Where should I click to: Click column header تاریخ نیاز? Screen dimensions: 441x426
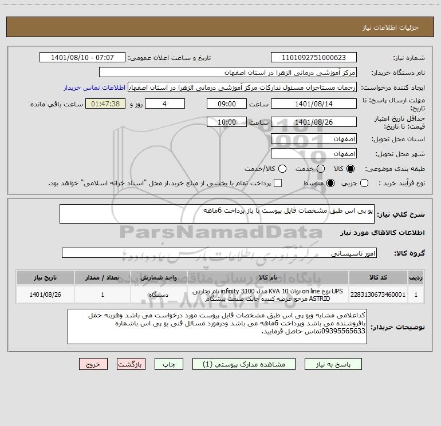(x=45, y=277)
